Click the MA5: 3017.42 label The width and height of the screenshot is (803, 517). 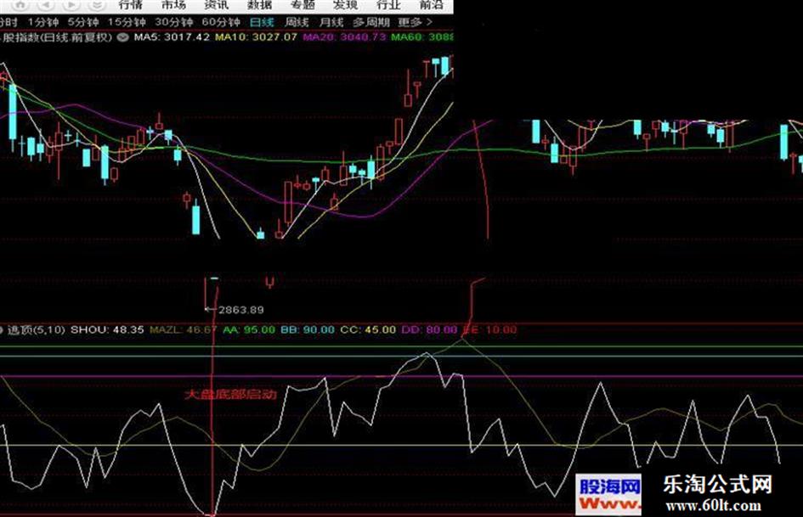click(x=172, y=37)
